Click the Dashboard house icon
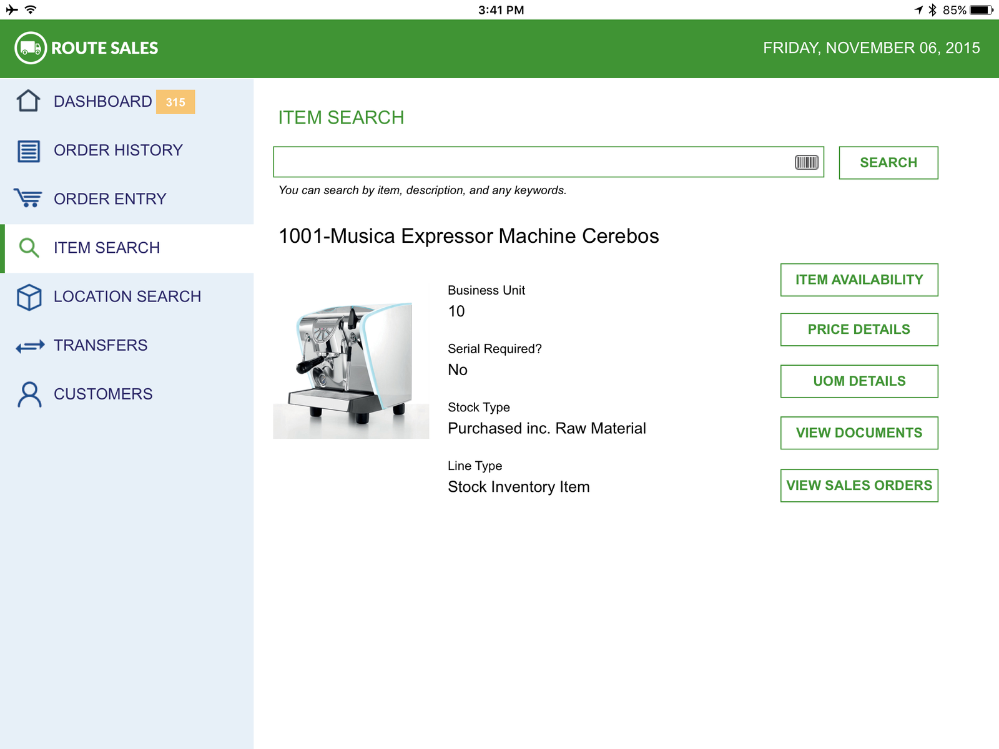999x749 pixels. coord(29,101)
